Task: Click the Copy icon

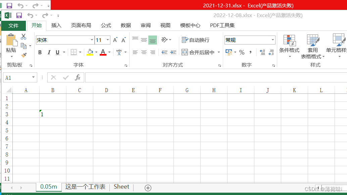Action: 23,46
